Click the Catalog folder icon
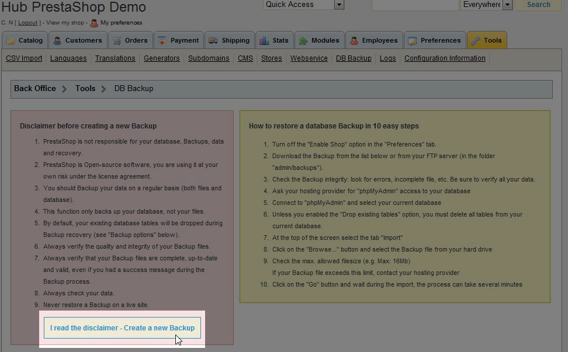The width and height of the screenshot is (568, 352). click(x=11, y=41)
